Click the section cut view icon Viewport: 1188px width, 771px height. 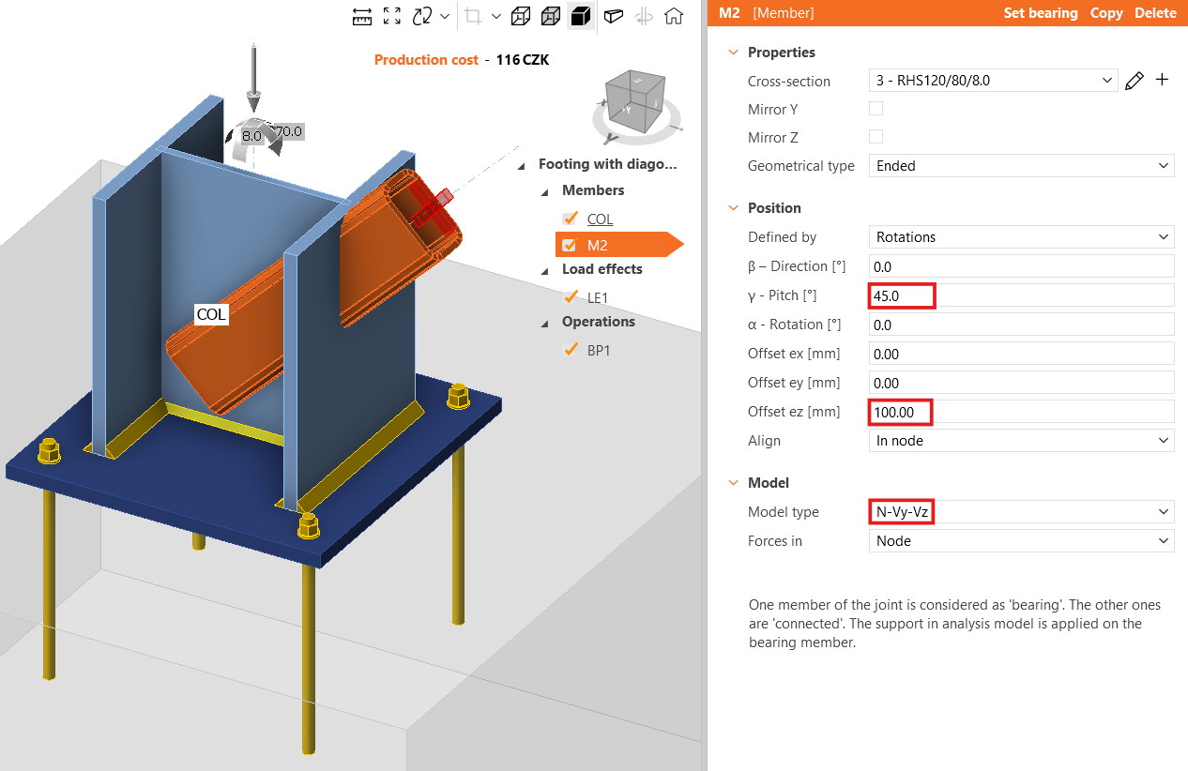(613, 16)
